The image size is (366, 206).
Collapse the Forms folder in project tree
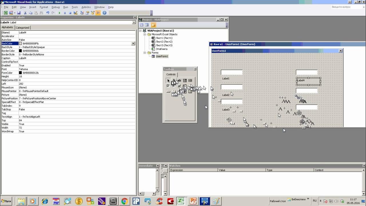[x=145, y=53]
